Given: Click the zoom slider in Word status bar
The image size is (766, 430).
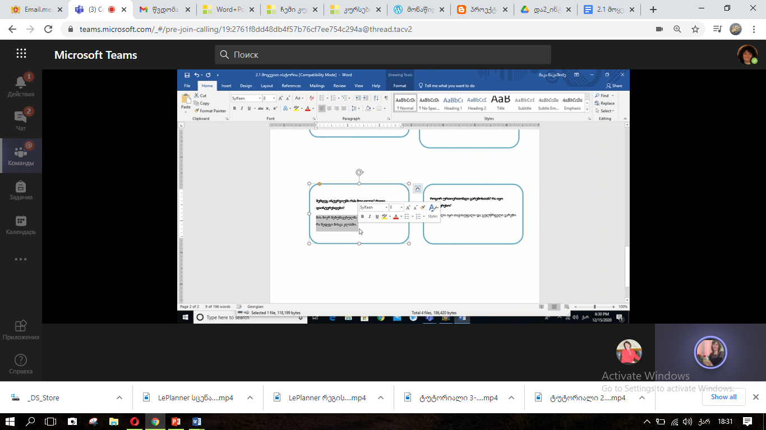Looking at the screenshot, I should [594, 306].
